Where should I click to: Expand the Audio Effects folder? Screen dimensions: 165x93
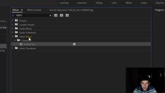(x=12, y=28)
